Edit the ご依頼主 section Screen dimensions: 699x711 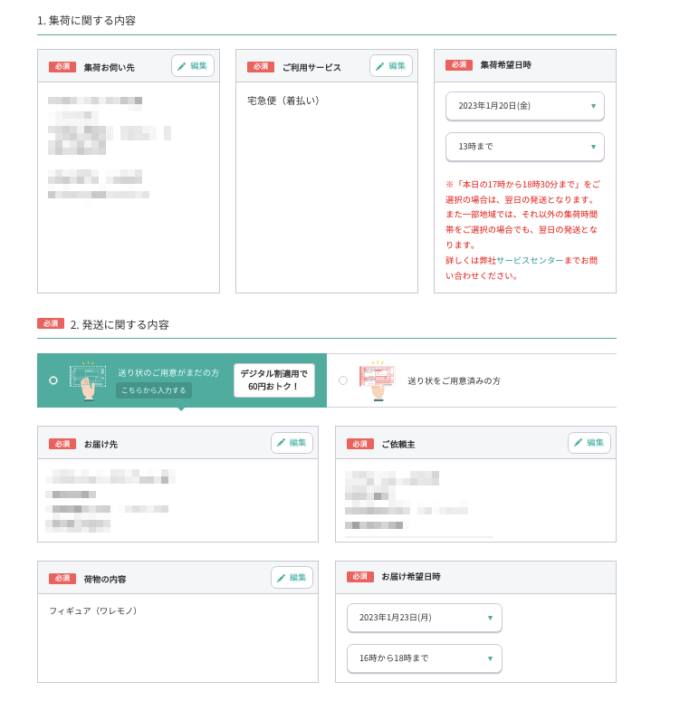tap(589, 443)
